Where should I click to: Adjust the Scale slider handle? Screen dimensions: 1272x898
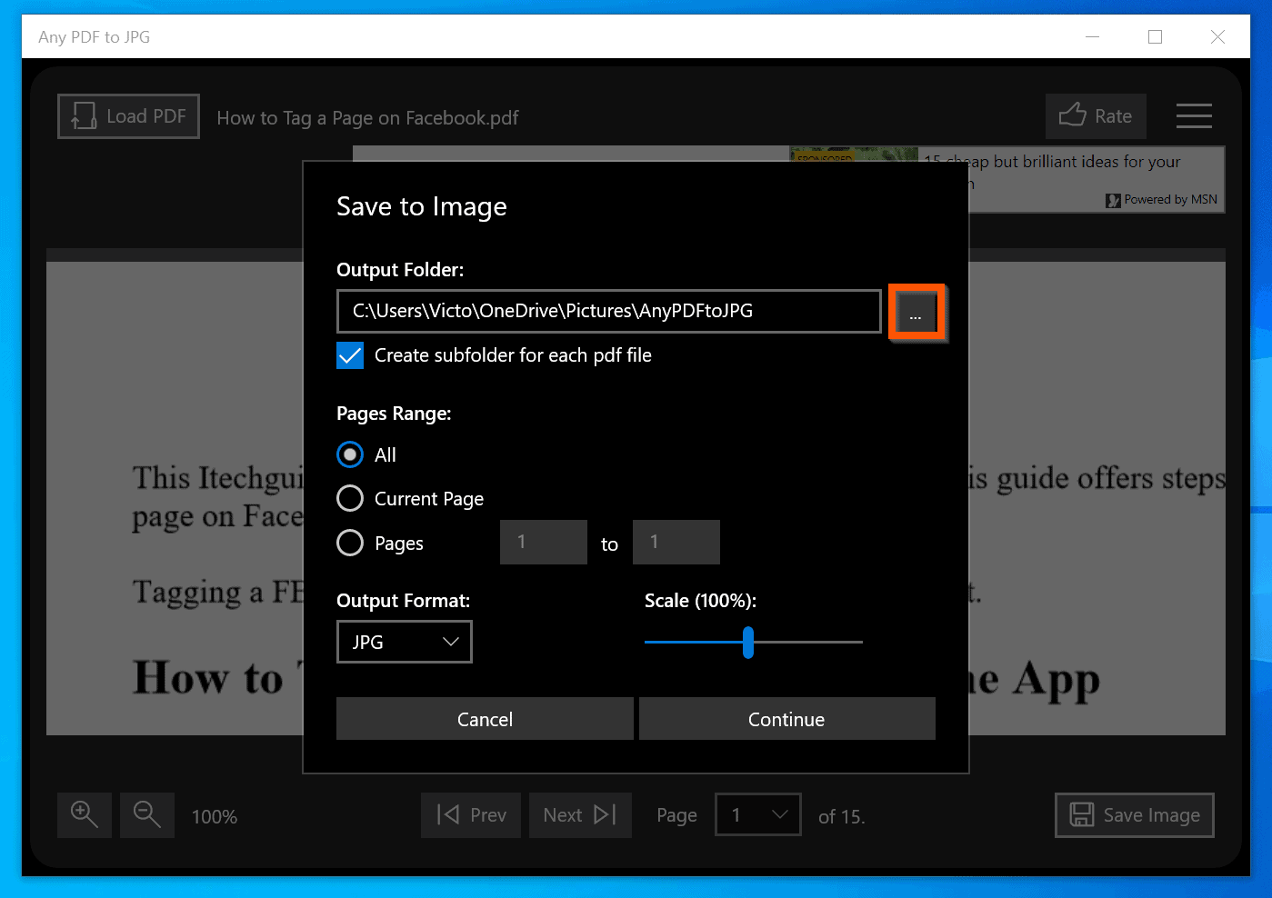748,643
